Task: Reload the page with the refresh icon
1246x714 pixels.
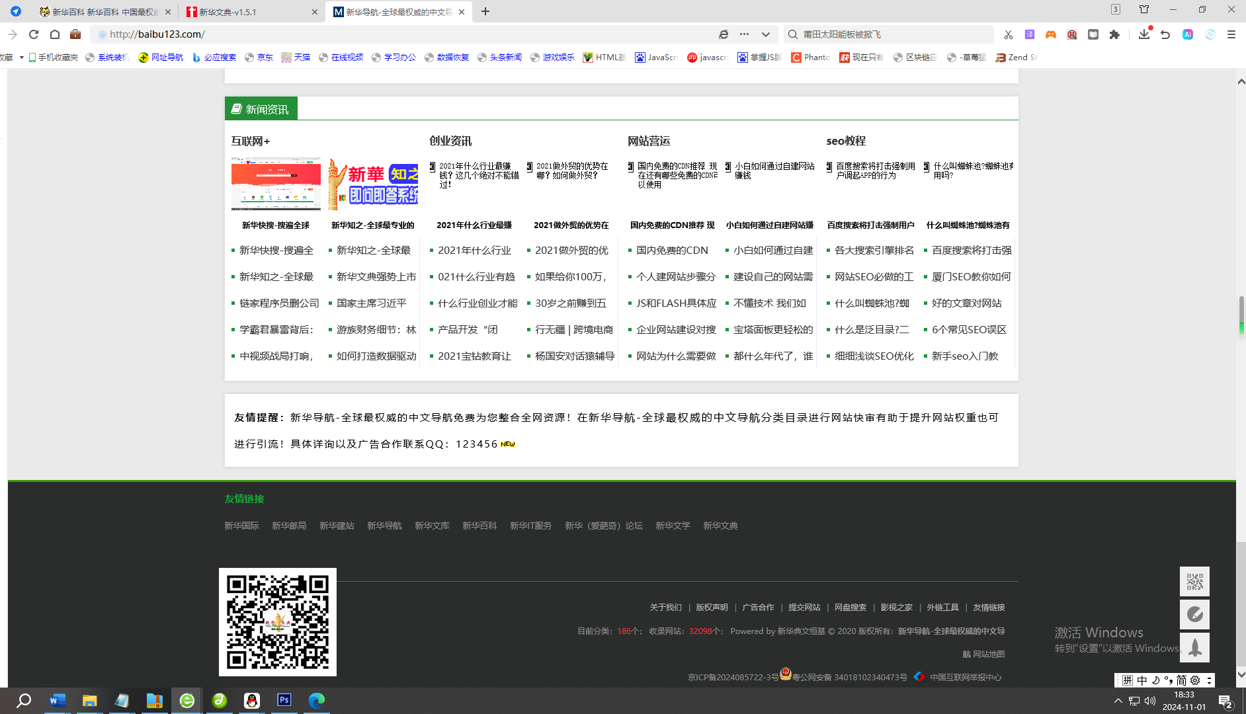Action: pyautogui.click(x=34, y=34)
